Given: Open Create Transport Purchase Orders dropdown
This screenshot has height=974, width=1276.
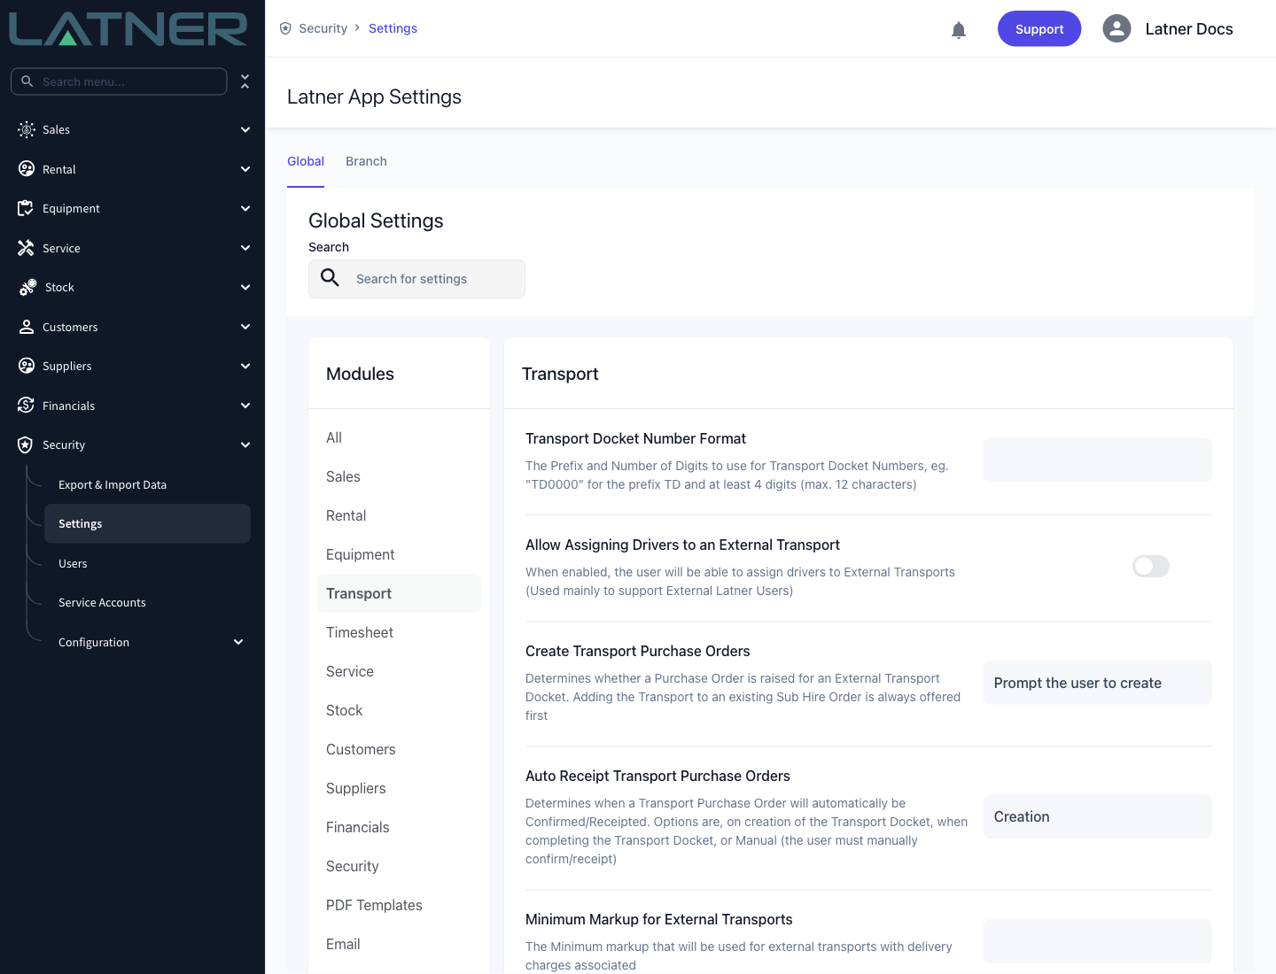Looking at the screenshot, I should coord(1097,683).
